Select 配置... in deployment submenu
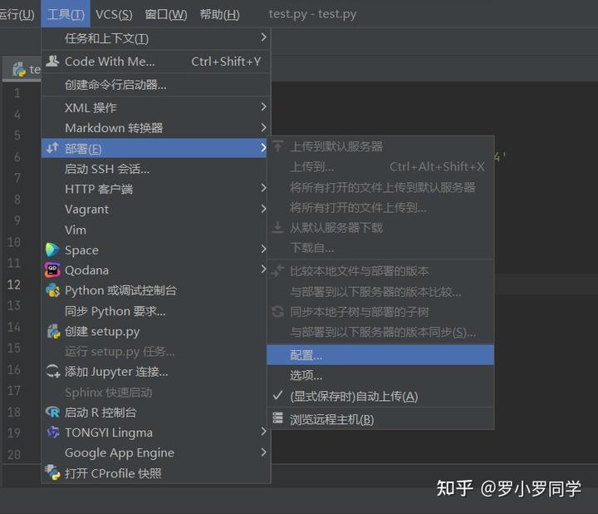598x514 pixels. pos(306,355)
